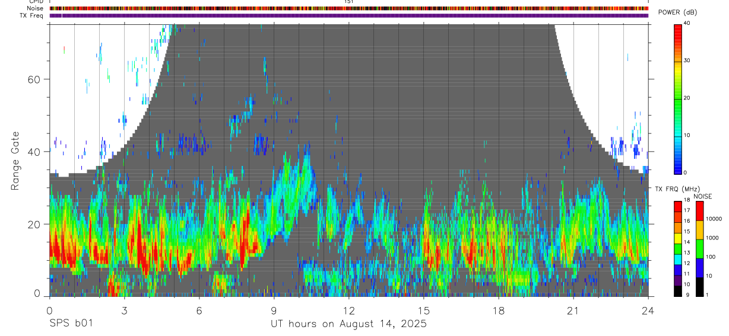Click the purple TX Freq strip bar

point(349,15)
